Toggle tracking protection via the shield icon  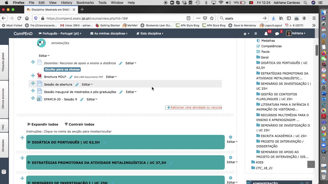[36, 18]
